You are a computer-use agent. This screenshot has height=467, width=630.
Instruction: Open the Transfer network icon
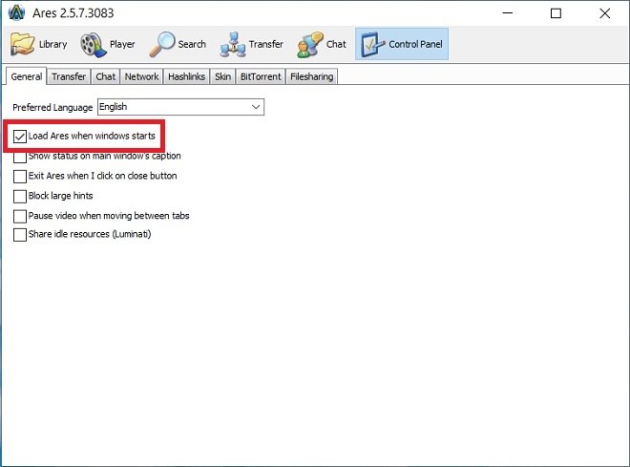coord(233,45)
